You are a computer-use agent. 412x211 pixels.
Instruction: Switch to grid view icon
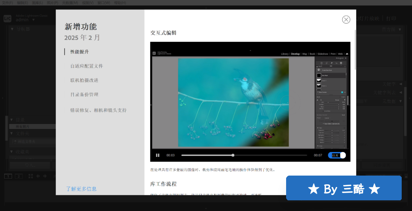point(31,176)
